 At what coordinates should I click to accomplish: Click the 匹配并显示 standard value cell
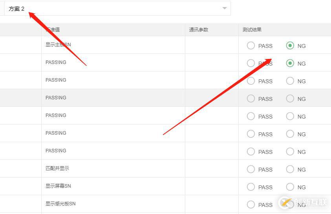coord(57,168)
